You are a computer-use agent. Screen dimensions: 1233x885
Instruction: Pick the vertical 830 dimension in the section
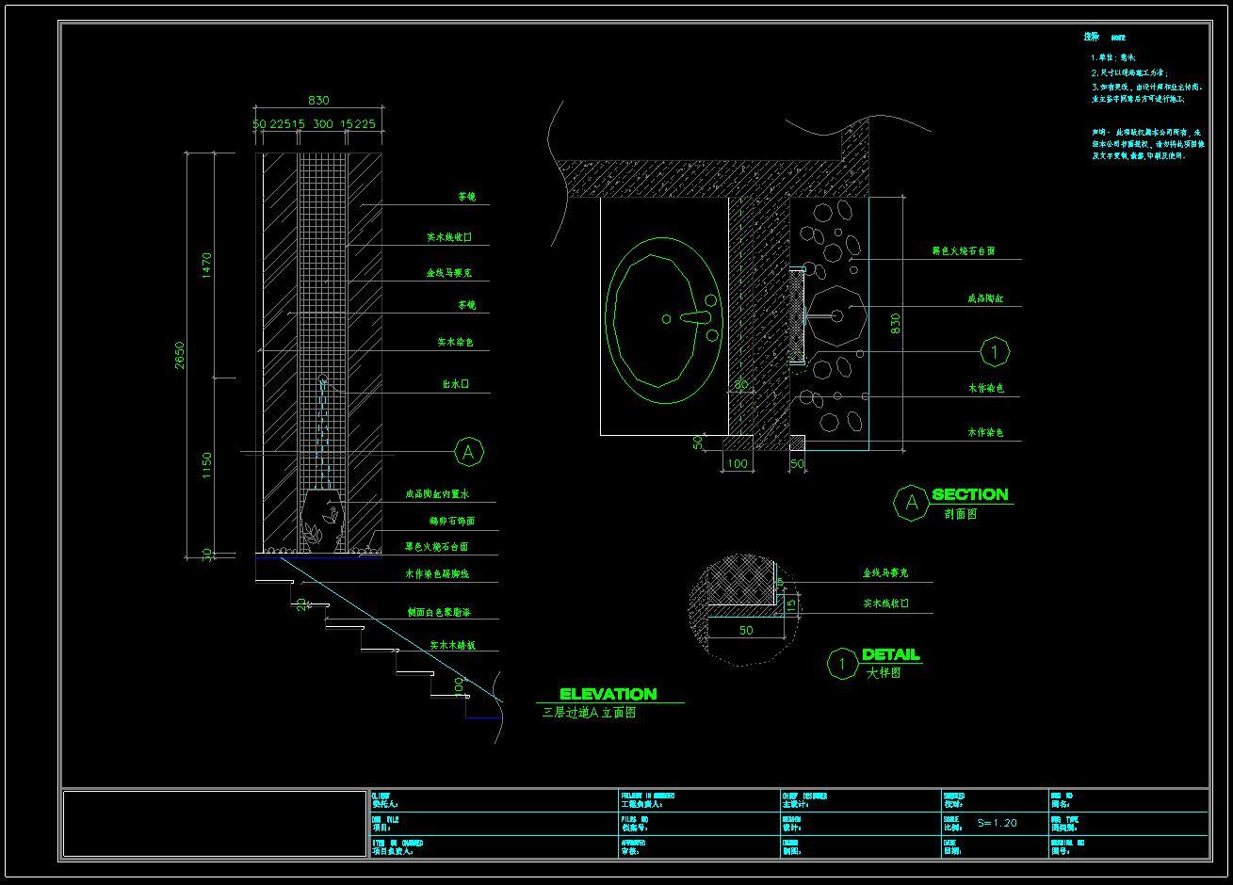tap(896, 323)
